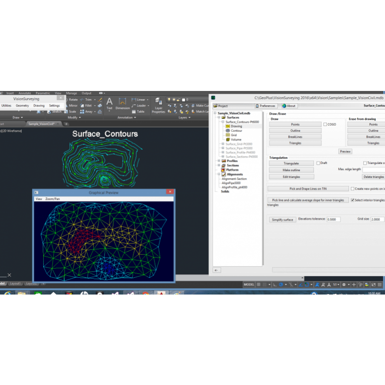Screen dimensions: 385x385
Task: Select the Leader annotation tool
Action: coord(139,105)
